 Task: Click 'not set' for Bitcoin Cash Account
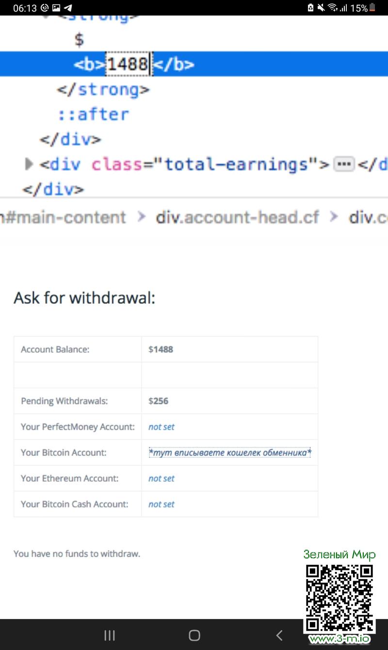click(x=162, y=504)
